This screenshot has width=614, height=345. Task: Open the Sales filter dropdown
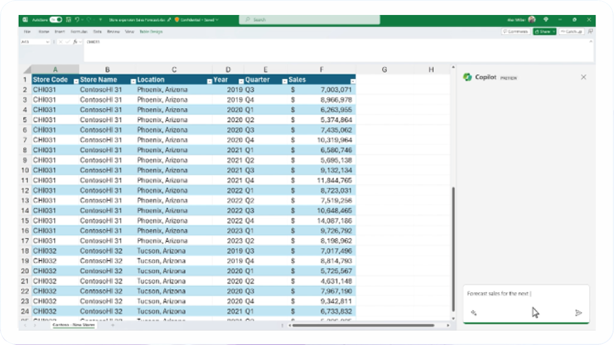pyautogui.click(x=353, y=81)
